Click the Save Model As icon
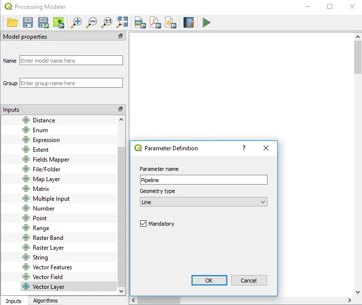 click(x=44, y=23)
